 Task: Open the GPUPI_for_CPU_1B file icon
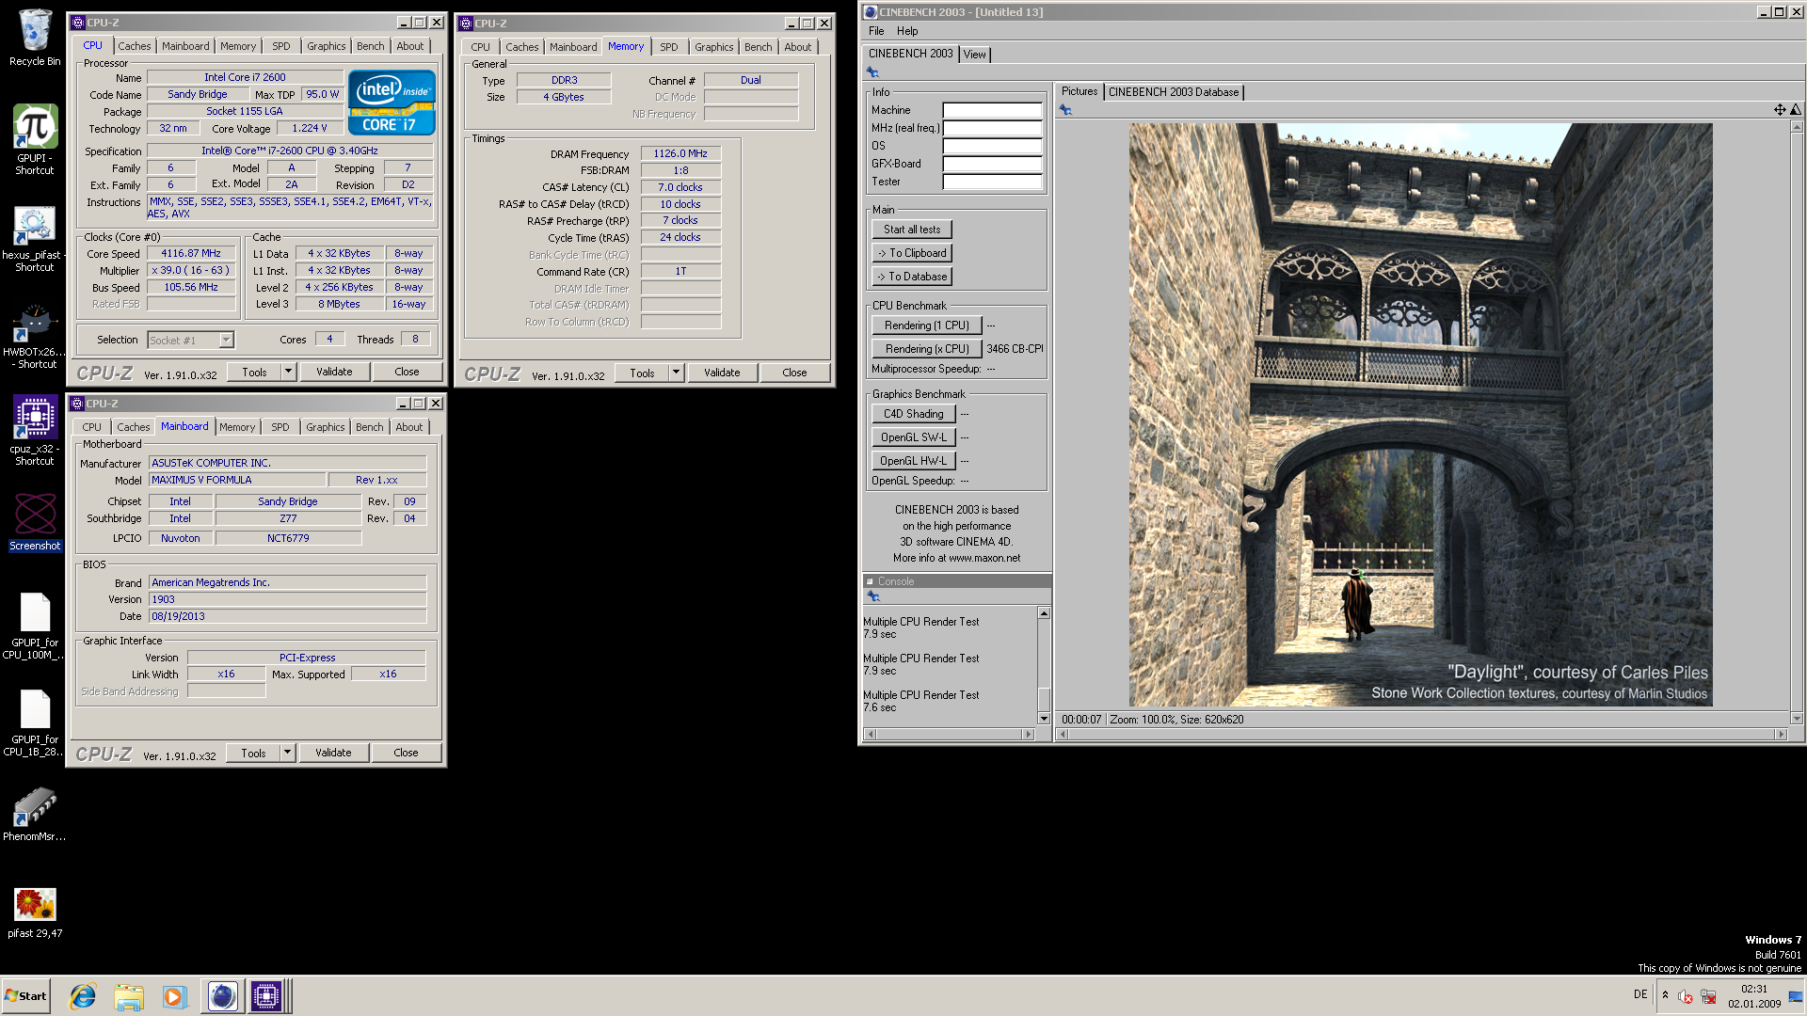click(35, 722)
